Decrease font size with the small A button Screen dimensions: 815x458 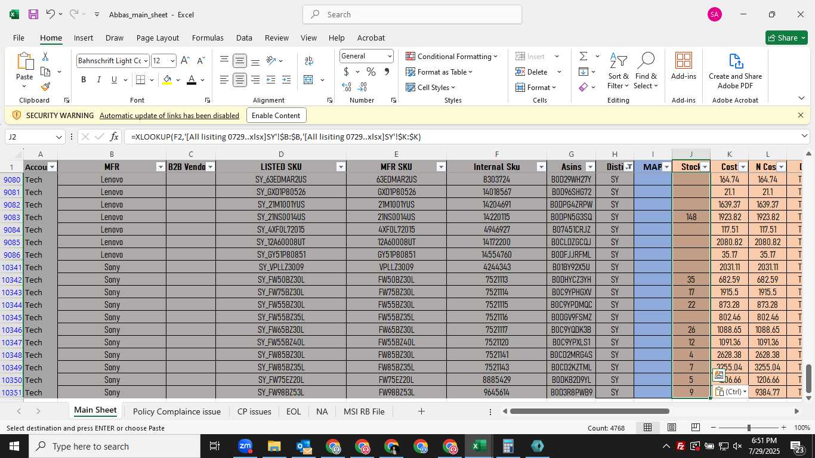coord(201,61)
